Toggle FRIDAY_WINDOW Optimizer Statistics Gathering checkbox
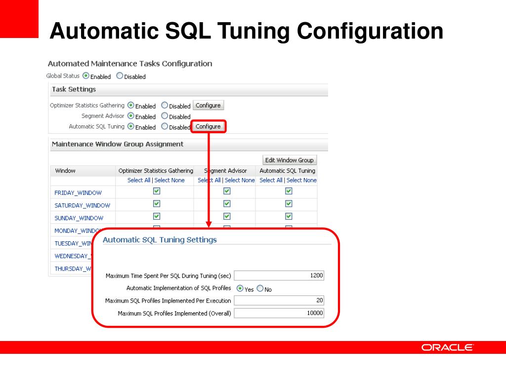The width and height of the screenshot is (506, 379). [x=157, y=191]
